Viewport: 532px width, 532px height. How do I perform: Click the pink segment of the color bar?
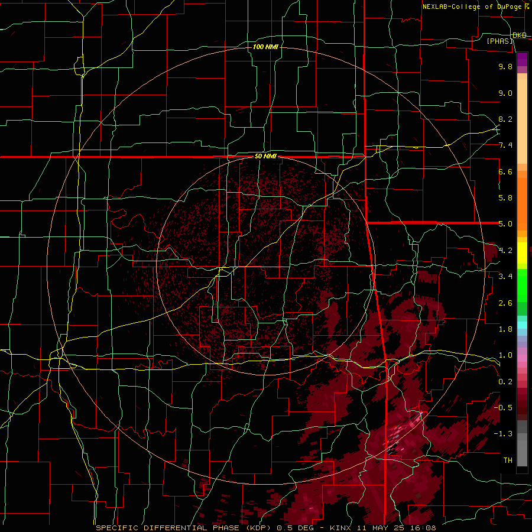tap(522, 358)
